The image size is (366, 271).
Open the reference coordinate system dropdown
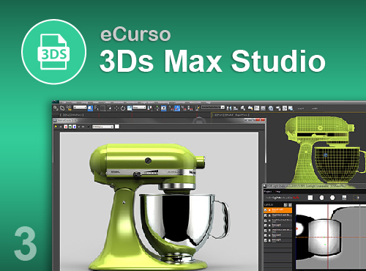(x=139, y=108)
